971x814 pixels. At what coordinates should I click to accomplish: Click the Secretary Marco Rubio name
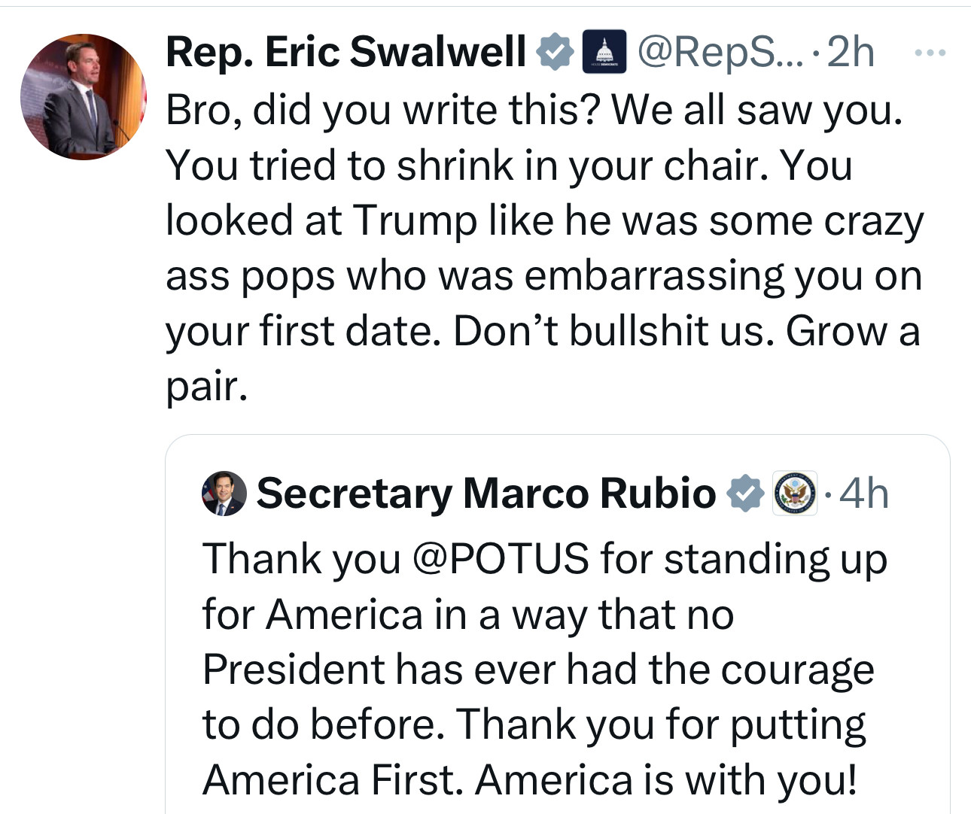486,494
